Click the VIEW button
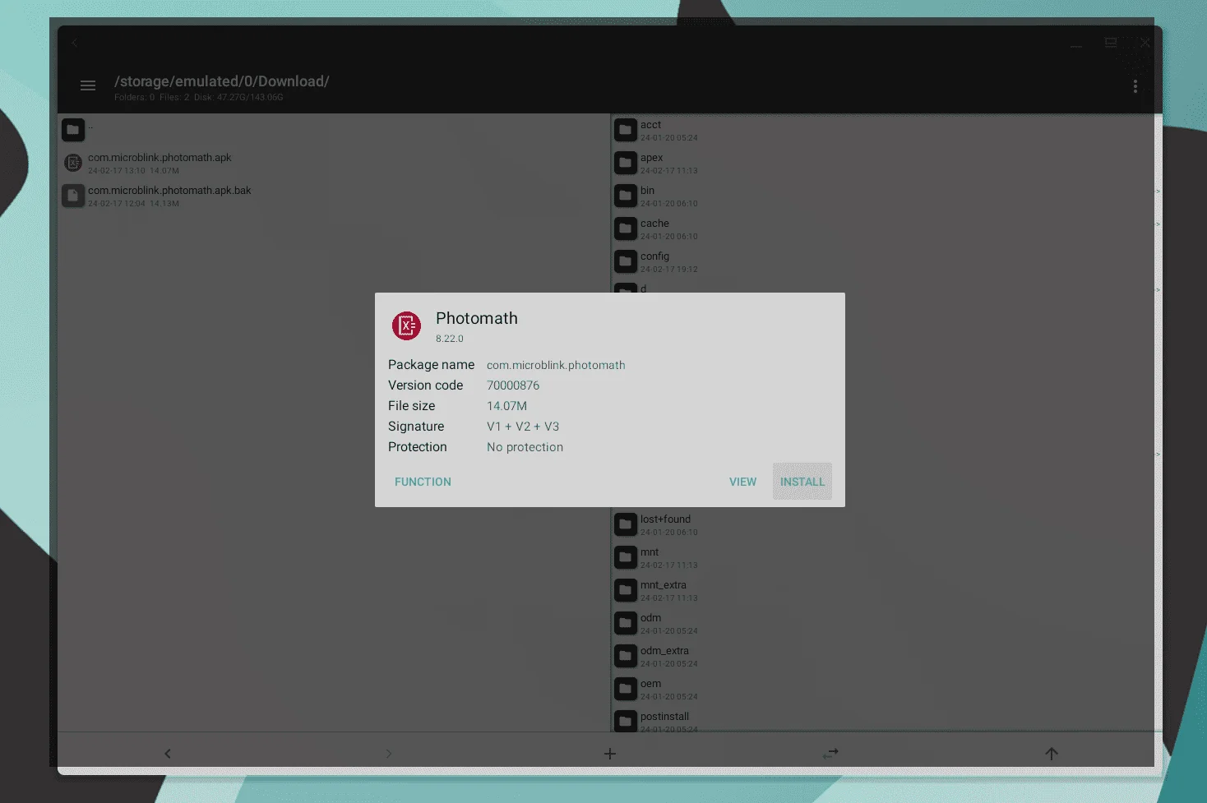The image size is (1207, 803). (x=742, y=482)
